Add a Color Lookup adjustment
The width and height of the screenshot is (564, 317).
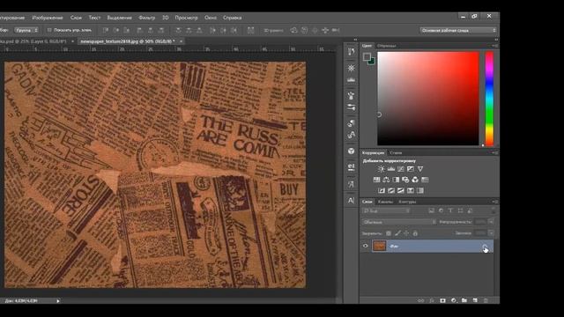pos(425,180)
